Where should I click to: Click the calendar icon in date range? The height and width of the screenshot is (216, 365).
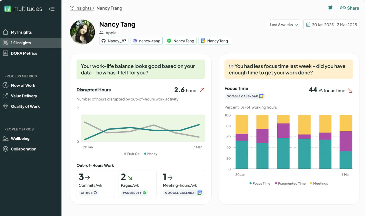(308, 25)
